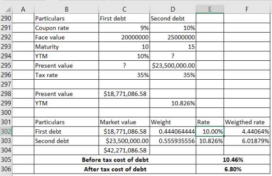Click the '?' cell in Present value row 295

(x=124, y=65)
